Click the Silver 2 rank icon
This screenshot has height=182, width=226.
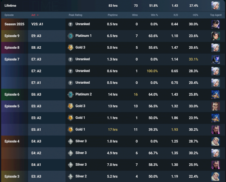tap(70, 177)
